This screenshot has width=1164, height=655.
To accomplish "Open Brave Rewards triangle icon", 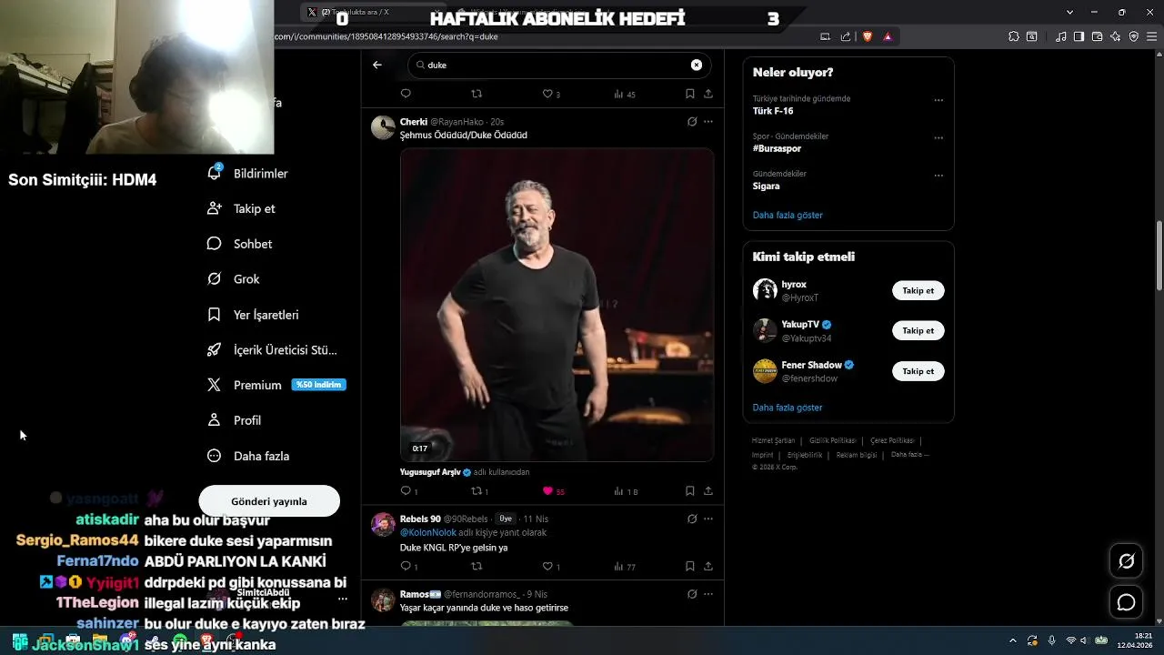I will coord(888,36).
